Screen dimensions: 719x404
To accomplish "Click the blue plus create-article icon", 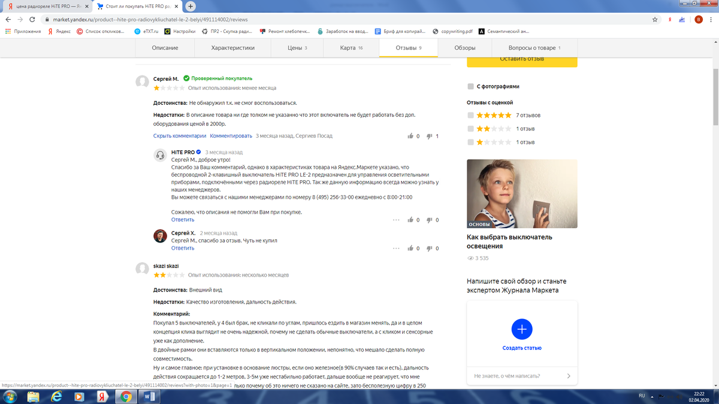I will pos(521,329).
